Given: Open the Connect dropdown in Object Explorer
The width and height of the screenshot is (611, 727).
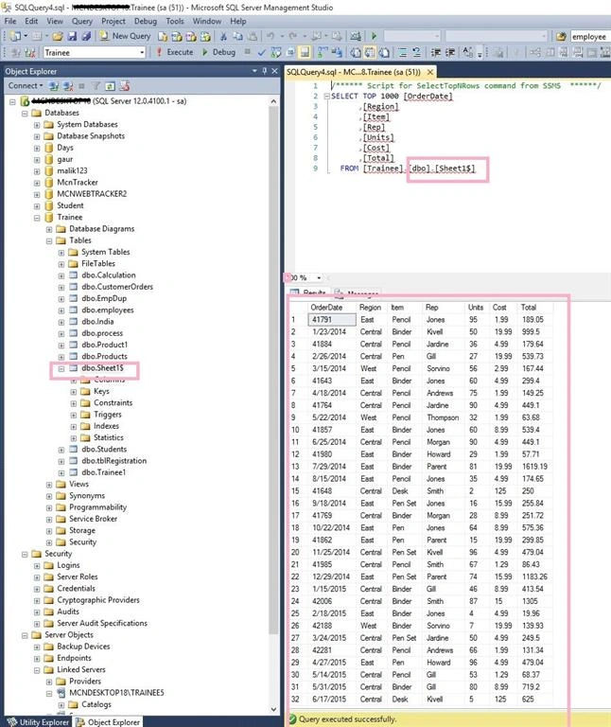Looking at the screenshot, I should pyautogui.click(x=26, y=86).
